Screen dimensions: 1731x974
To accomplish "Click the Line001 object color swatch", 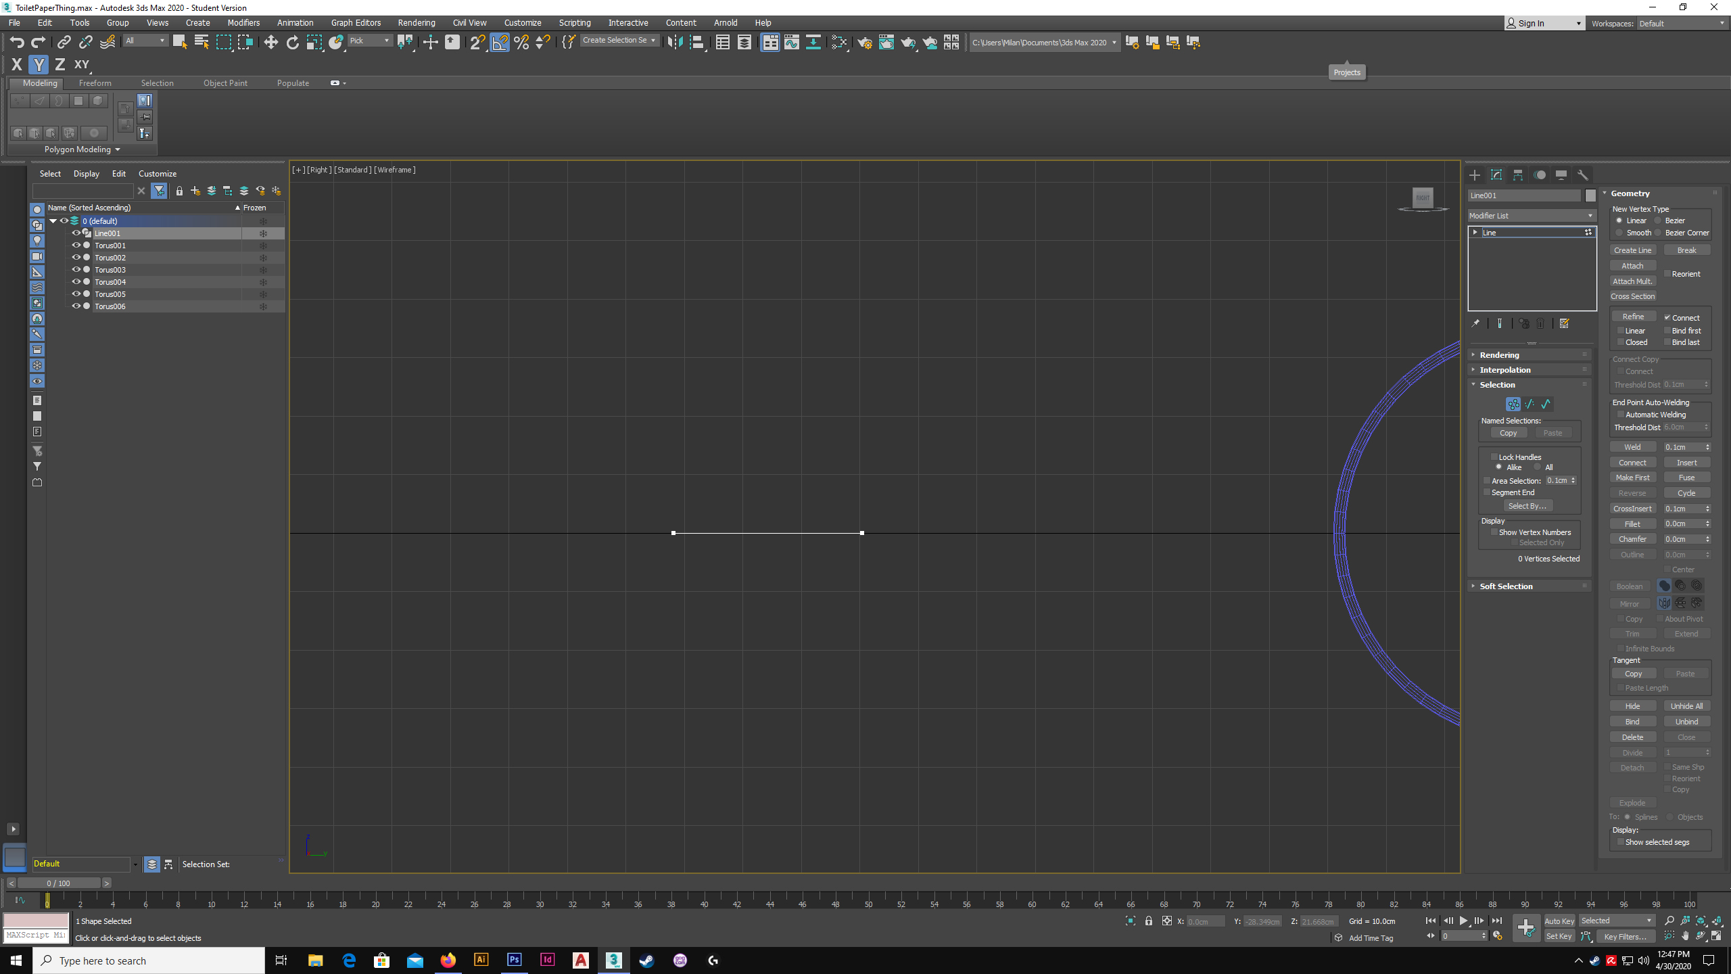I will coord(1590,195).
